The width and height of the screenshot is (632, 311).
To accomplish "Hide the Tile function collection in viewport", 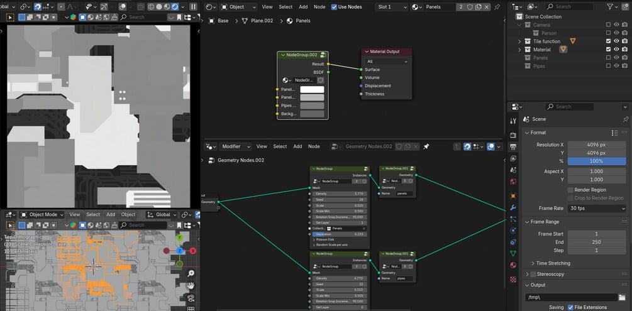I will (616, 41).
